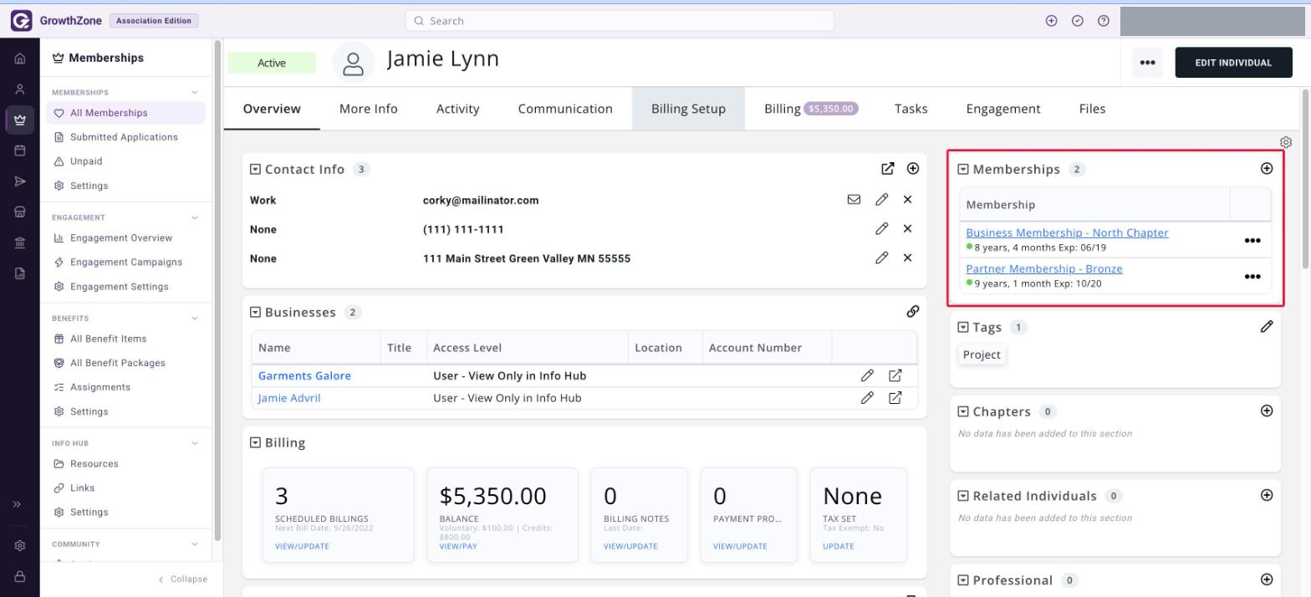The width and height of the screenshot is (1311, 597).
Task: Open the help question-mark icon
Action: point(1104,21)
